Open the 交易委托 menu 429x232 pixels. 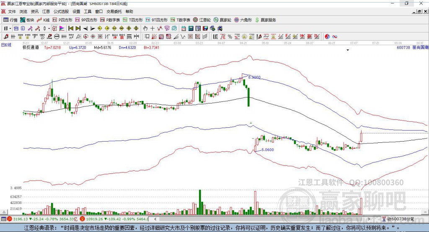(x=114, y=11)
